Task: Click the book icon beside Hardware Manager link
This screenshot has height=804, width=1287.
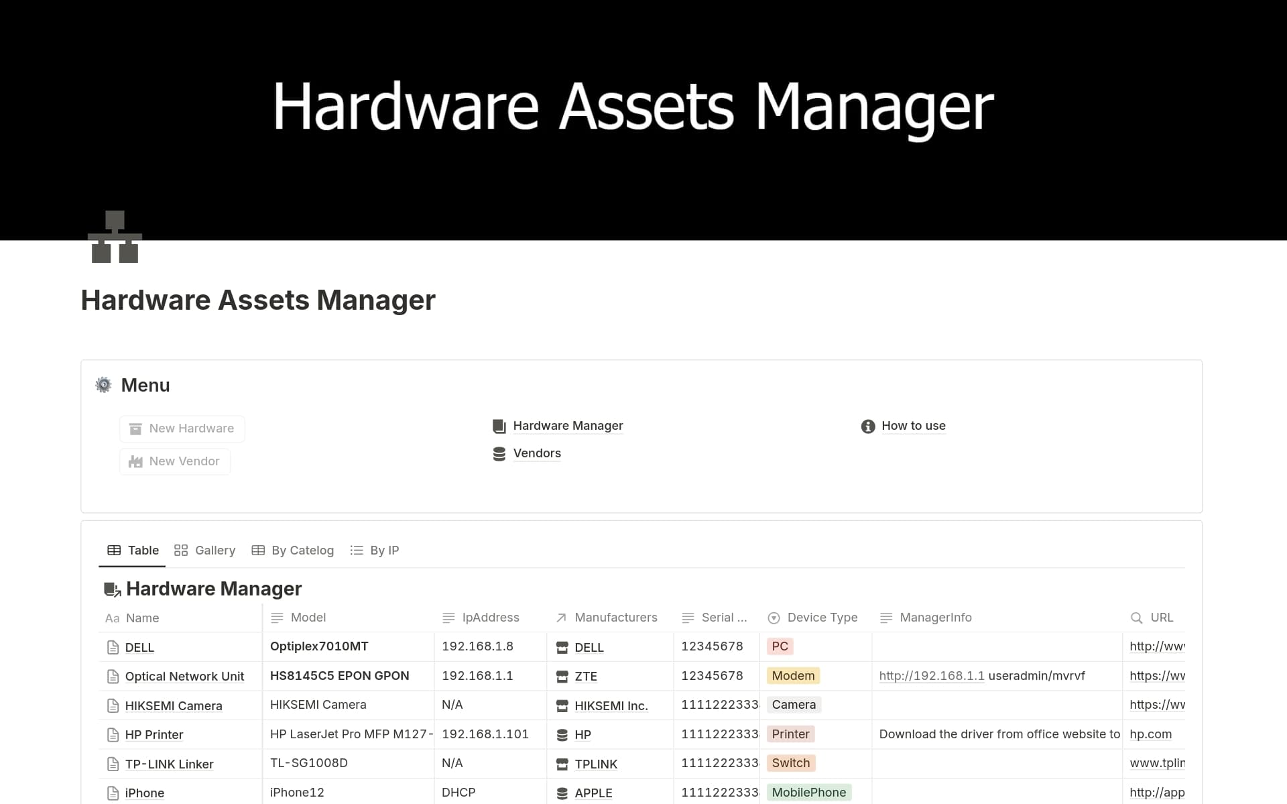Action: (499, 426)
